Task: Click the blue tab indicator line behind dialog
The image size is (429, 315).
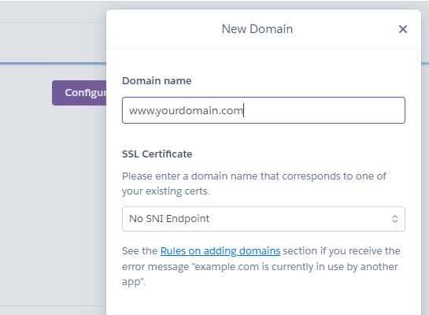Action: tap(53, 64)
